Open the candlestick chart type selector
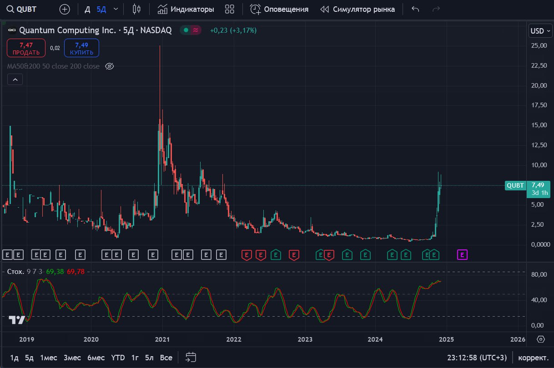Image resolution: width=554 pixels, height=368 pixels. [136, 9]
